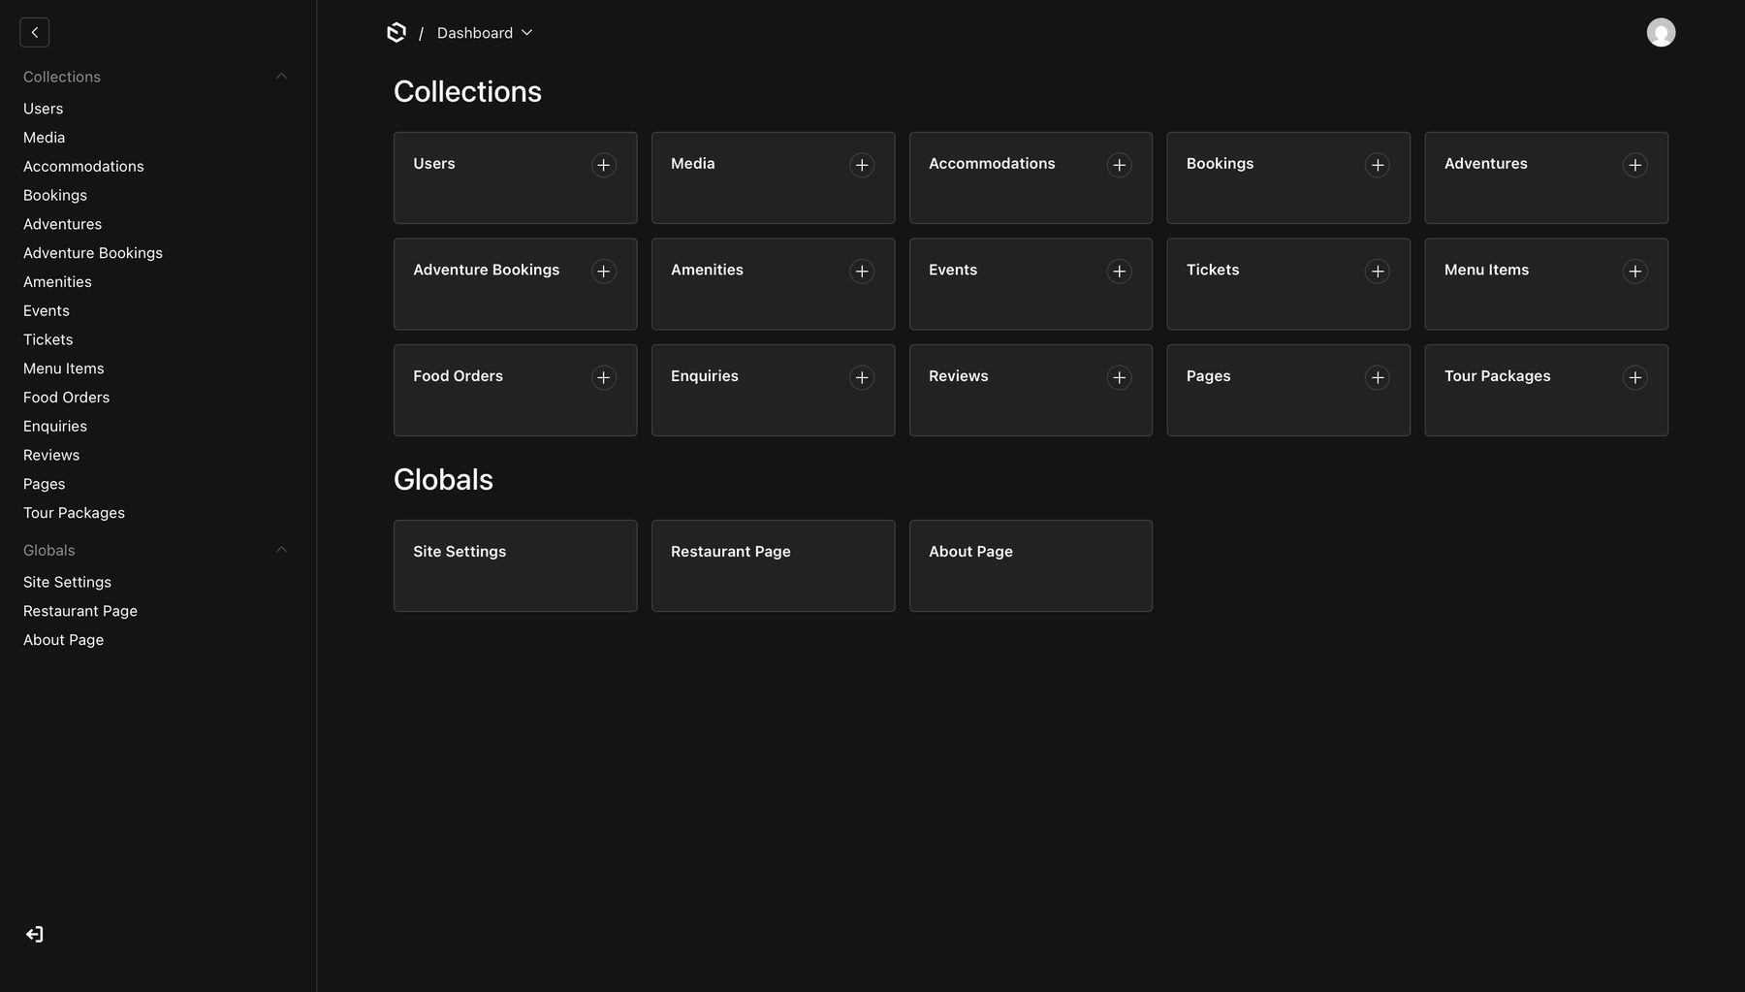Open the Reviews collection card title

(x=959, y=376)
